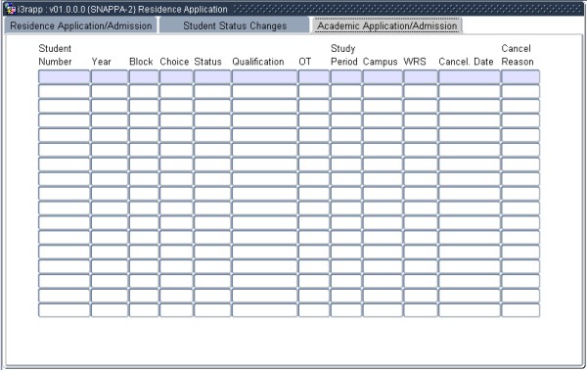
Task: Click the Year column header
Action: tap(101, 62)
